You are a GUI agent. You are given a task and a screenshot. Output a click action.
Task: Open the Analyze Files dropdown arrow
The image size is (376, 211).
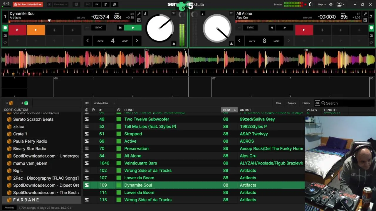pyautogui.click(x=114, y=103)
